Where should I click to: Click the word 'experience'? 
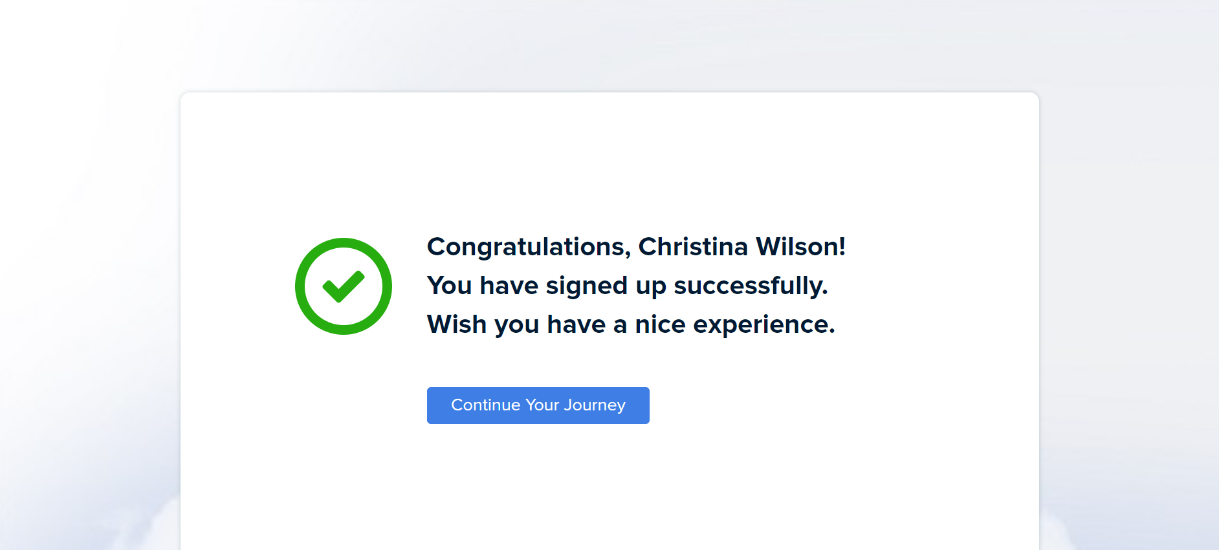coord(763,324)
